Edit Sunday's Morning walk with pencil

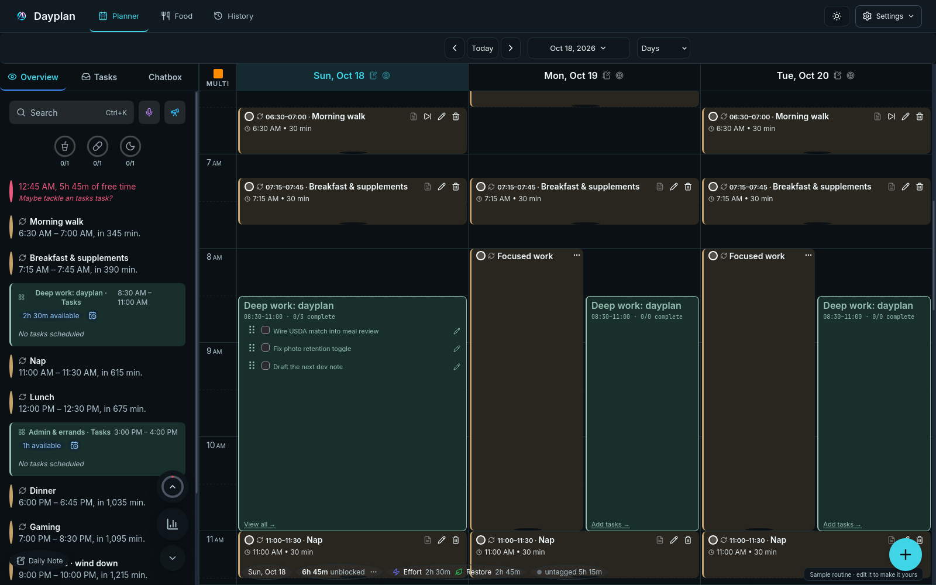442,116
